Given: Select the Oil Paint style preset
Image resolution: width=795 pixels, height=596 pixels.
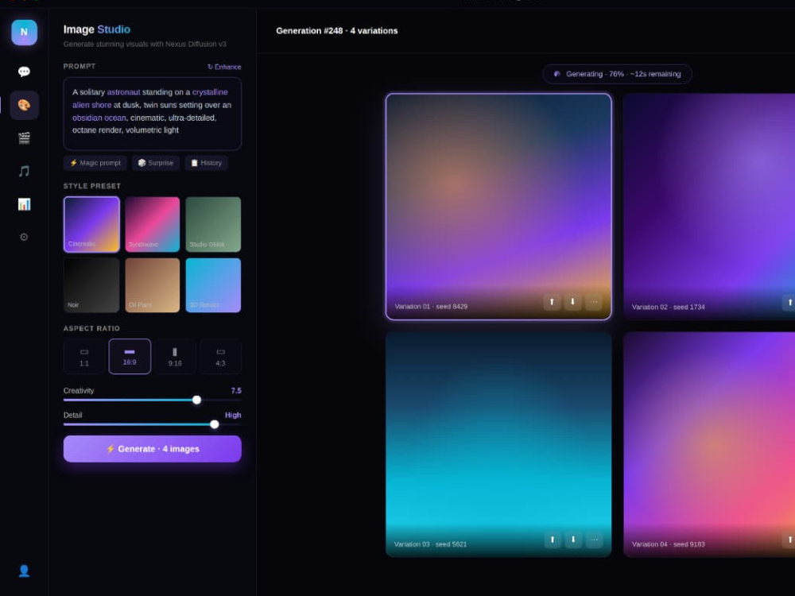Looking at the screenshot, I should coord(152,284).
